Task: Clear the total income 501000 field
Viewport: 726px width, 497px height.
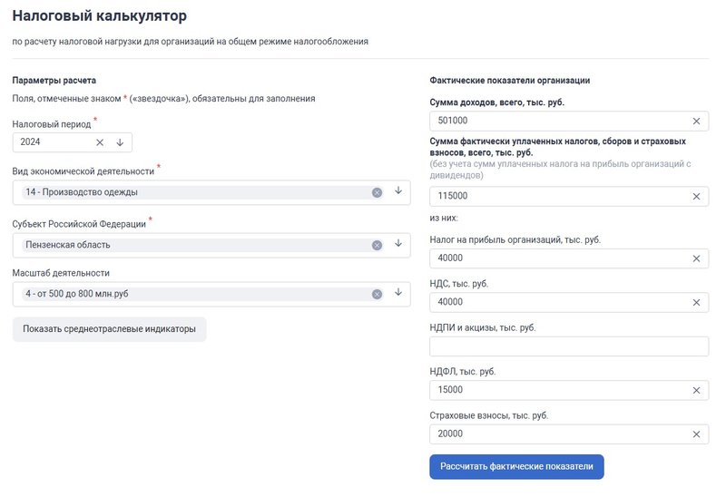Action: [x=696, y=121]
